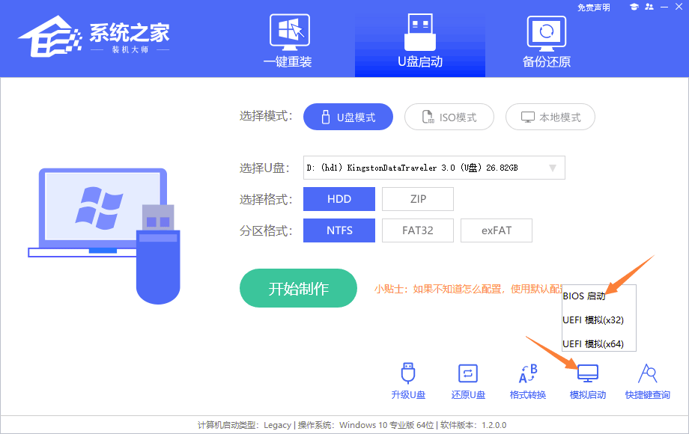
Task: Choose FAT32 partition format
Action: pyautogui.click(x=418, y=230)
